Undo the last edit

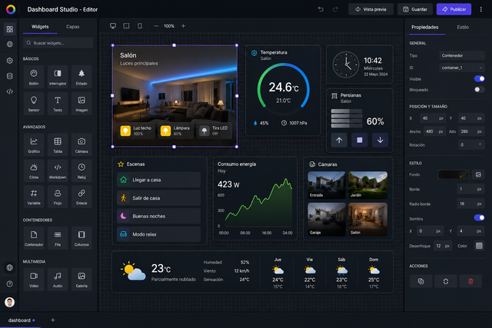(321, 9)
